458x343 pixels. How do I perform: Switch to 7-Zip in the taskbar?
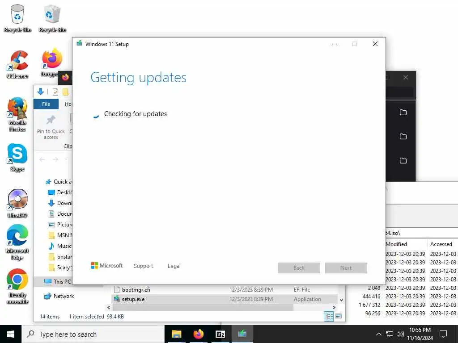[x=220, y=334]
